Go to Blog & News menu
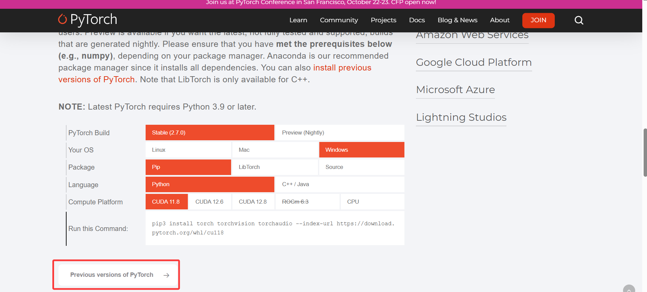This screenshot has width=647, height=292. tap(457, 20)
